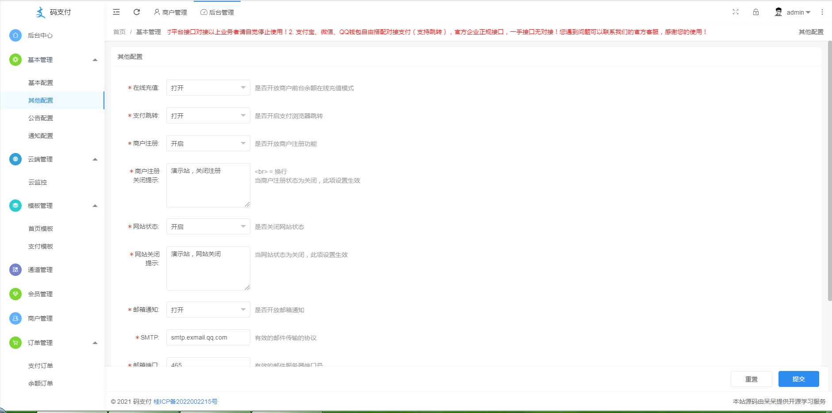Screen dimensions: 832x413
Task: Switch to the 商户管理 top tab
Action: 171,12
